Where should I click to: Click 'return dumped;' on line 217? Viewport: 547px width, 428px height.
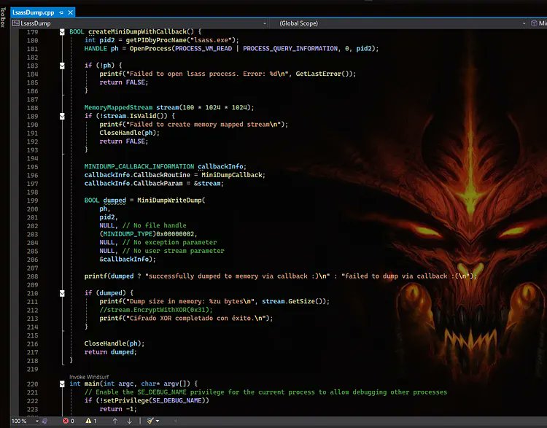click(x=111, y=352)
